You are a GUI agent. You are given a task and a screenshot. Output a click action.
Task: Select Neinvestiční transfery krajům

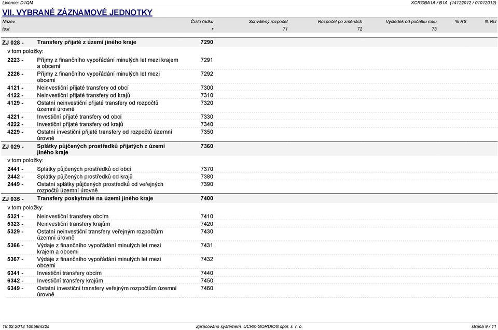click(74, 224)
